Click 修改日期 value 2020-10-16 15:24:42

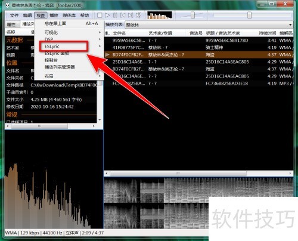[x=52, y=107]
